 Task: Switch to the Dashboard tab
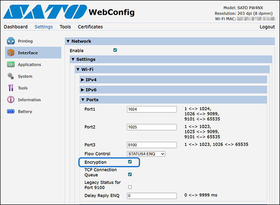coord(16,27)
